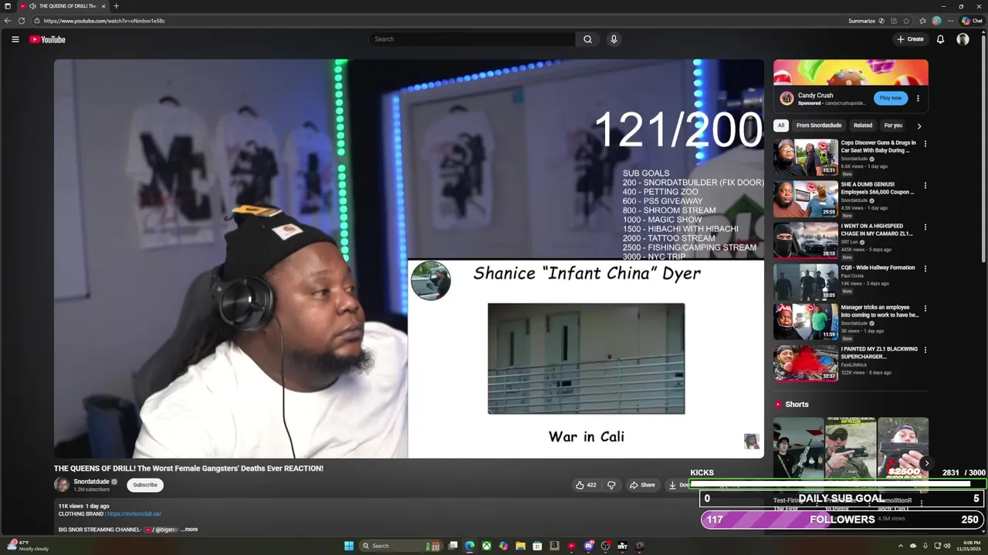The height and width of the screenshot is (555, 988).
Task: Expand description with ...more
Action: point(189,530)
